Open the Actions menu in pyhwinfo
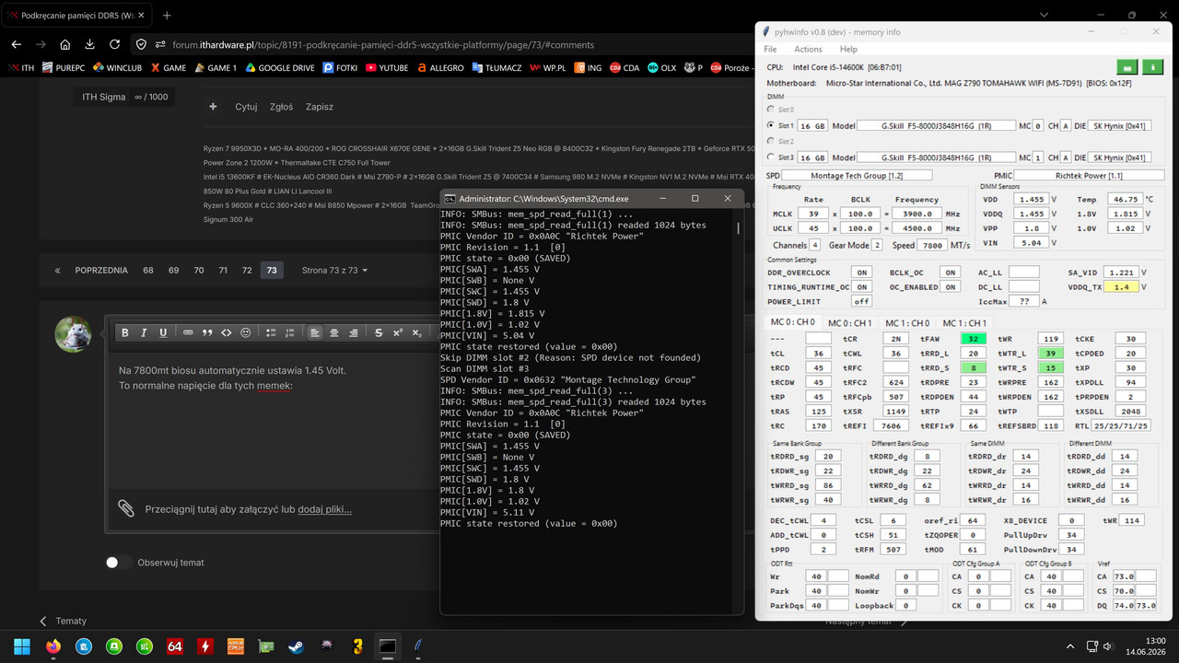The image size is (1179, 663). tap(808, 49)
